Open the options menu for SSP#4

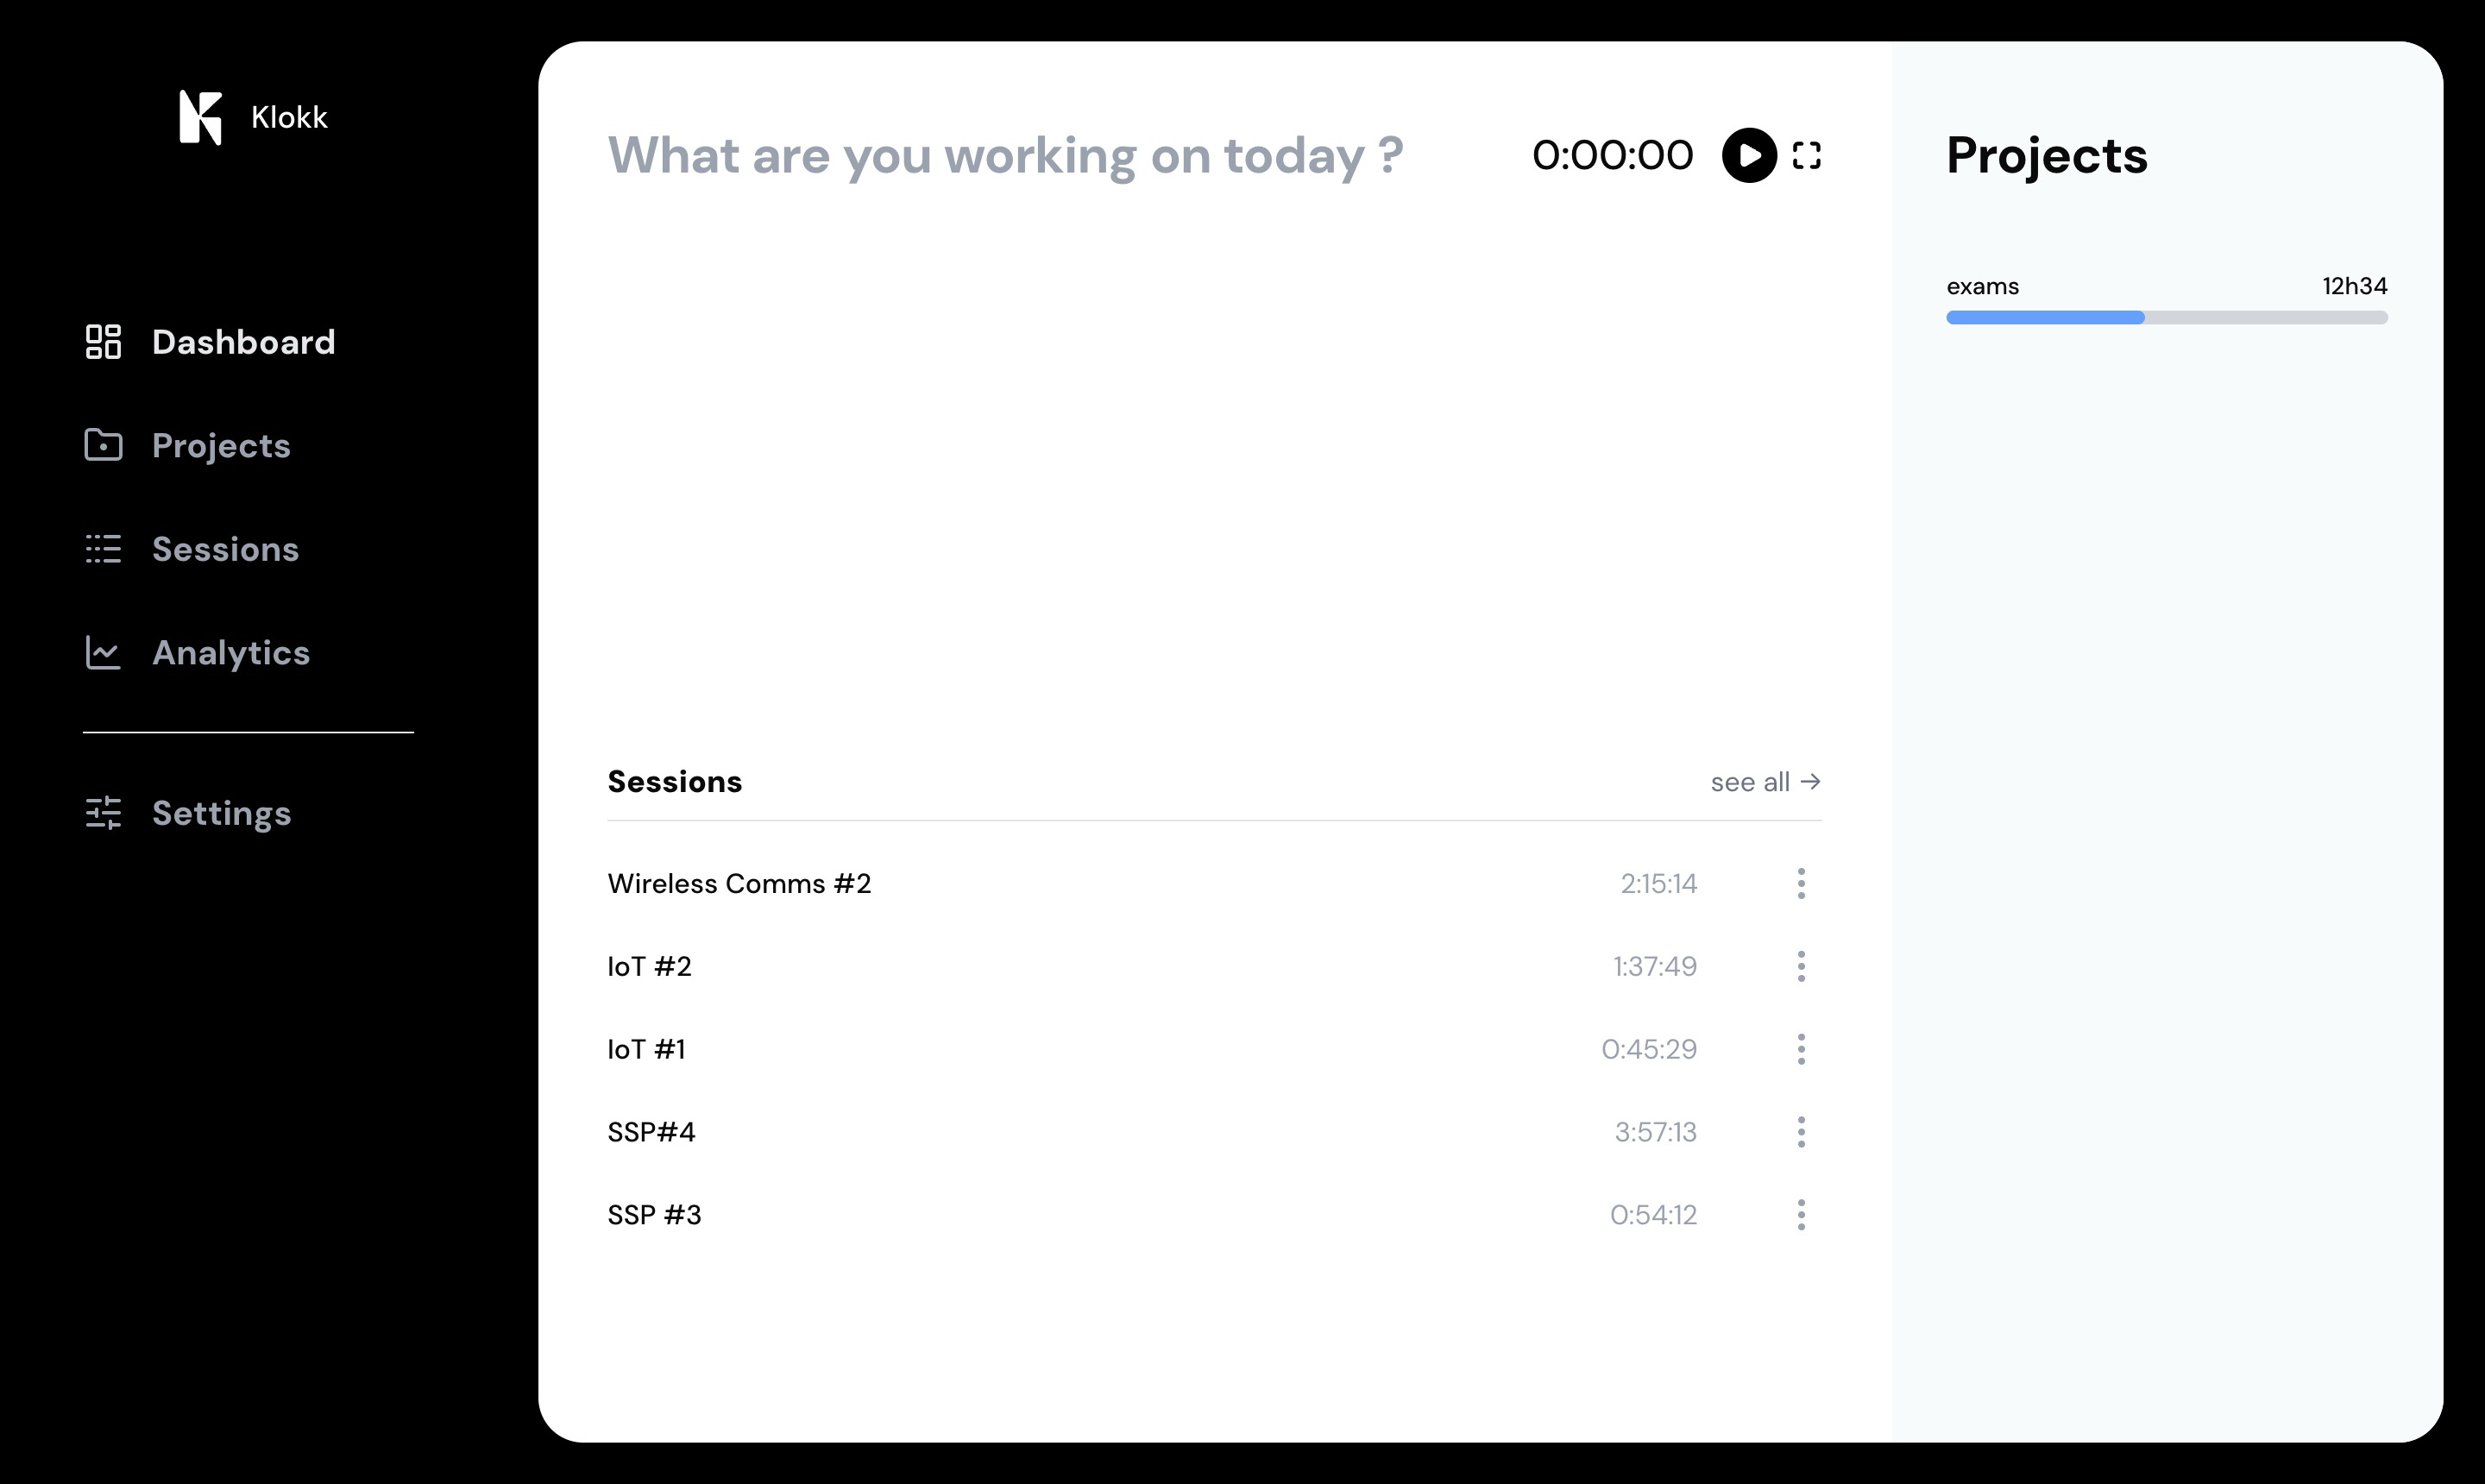click(1801, 1131)
